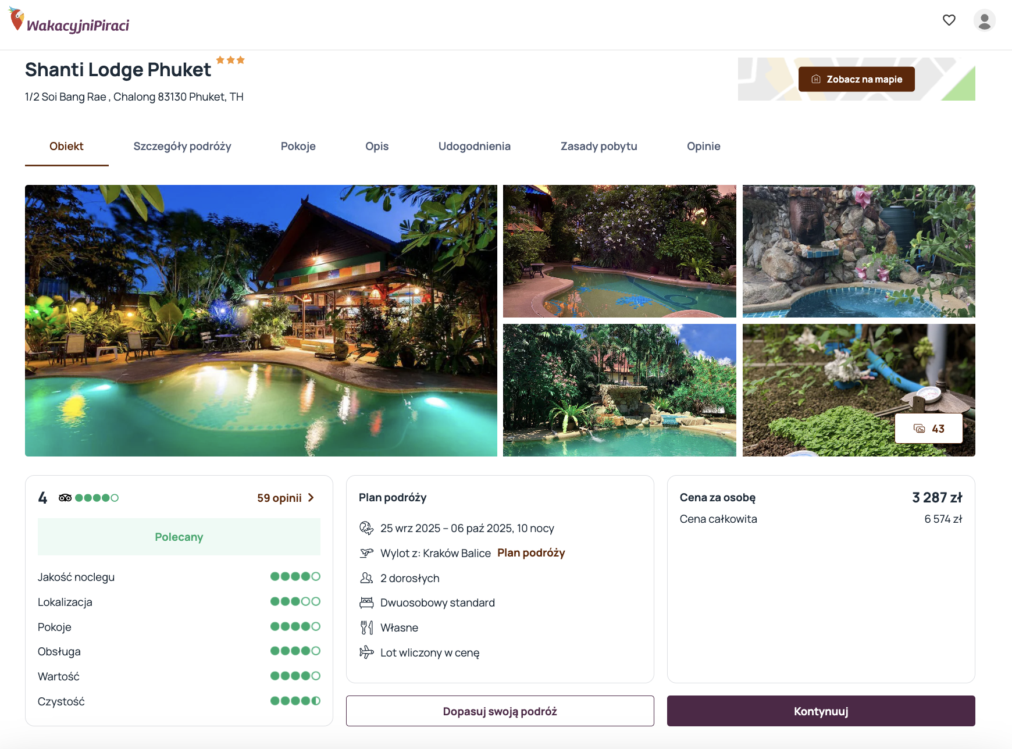Click the bed icon for room type
This screenshot has width=1012, height=749.
(x=366, y=603)
